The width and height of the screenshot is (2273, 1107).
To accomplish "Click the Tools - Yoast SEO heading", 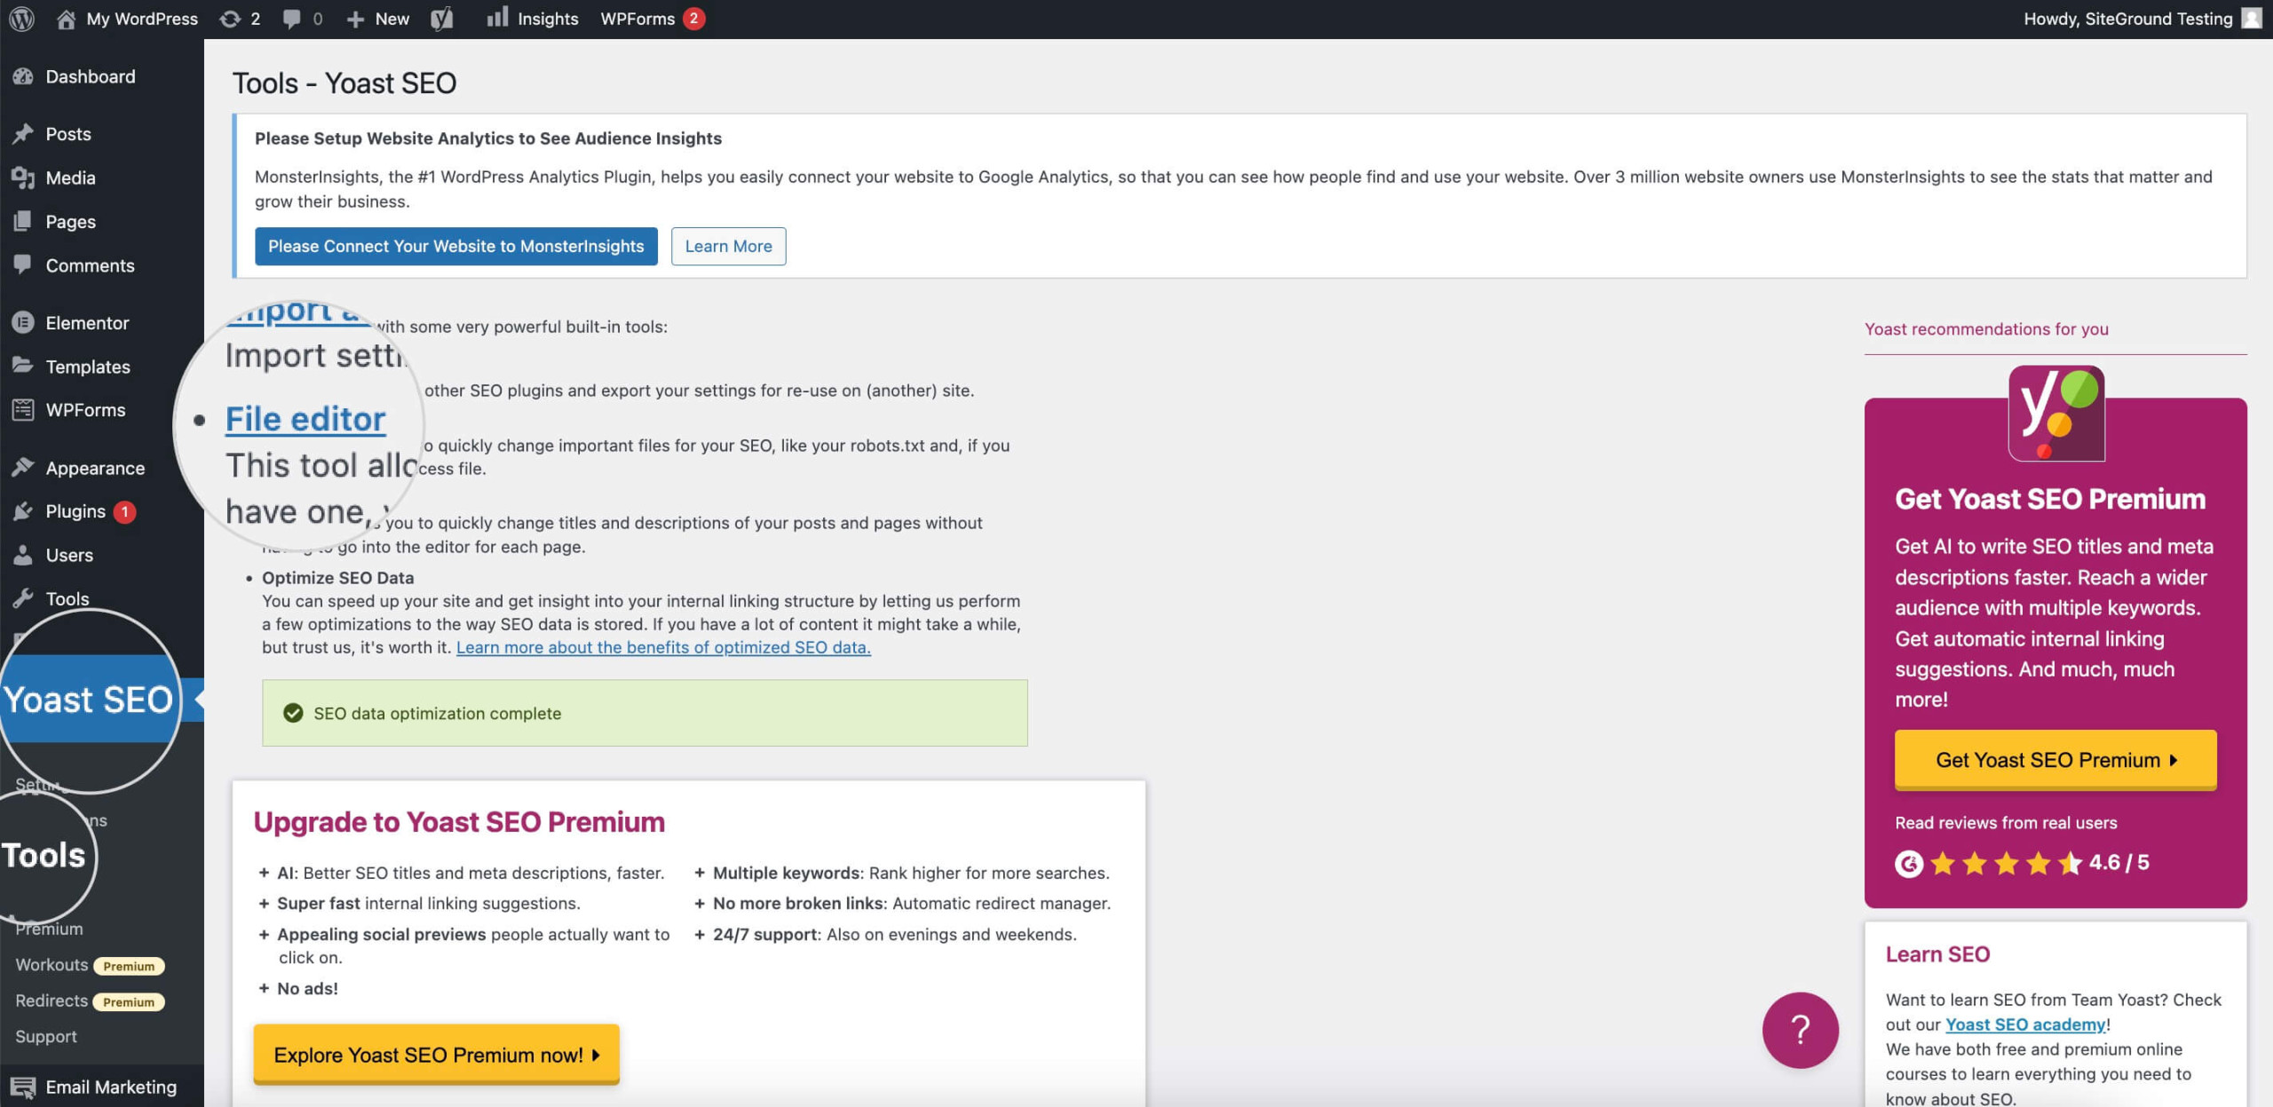I will coord(345,83).
